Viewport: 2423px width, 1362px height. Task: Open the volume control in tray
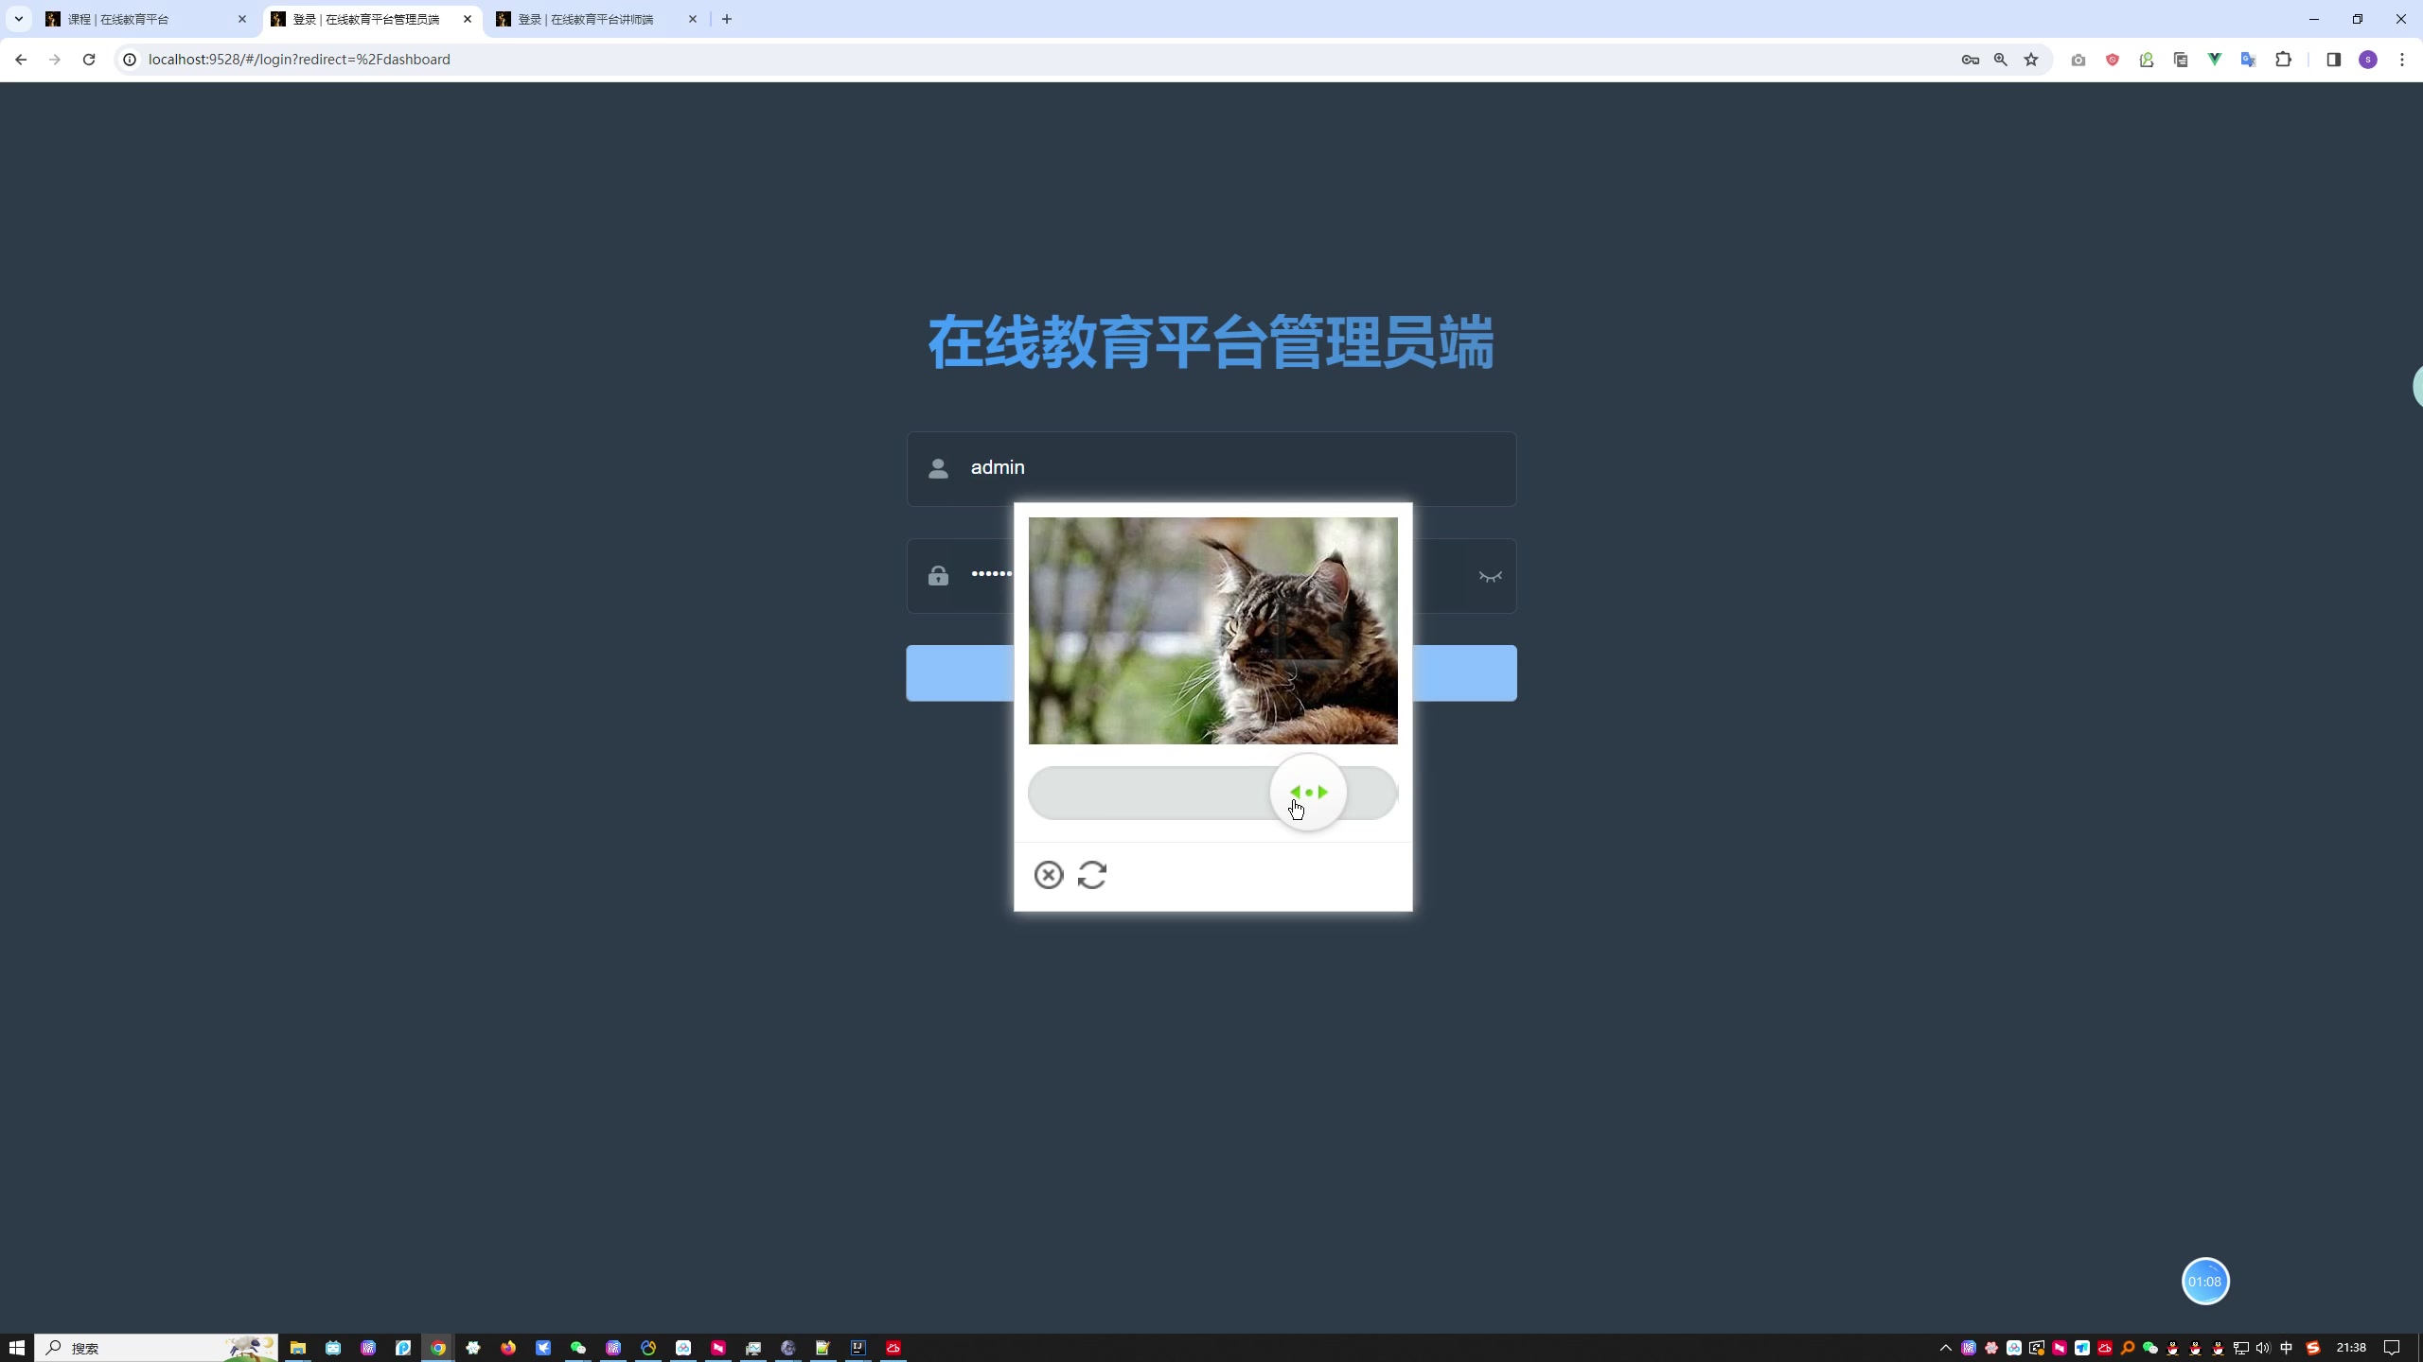point(2263,1348)
